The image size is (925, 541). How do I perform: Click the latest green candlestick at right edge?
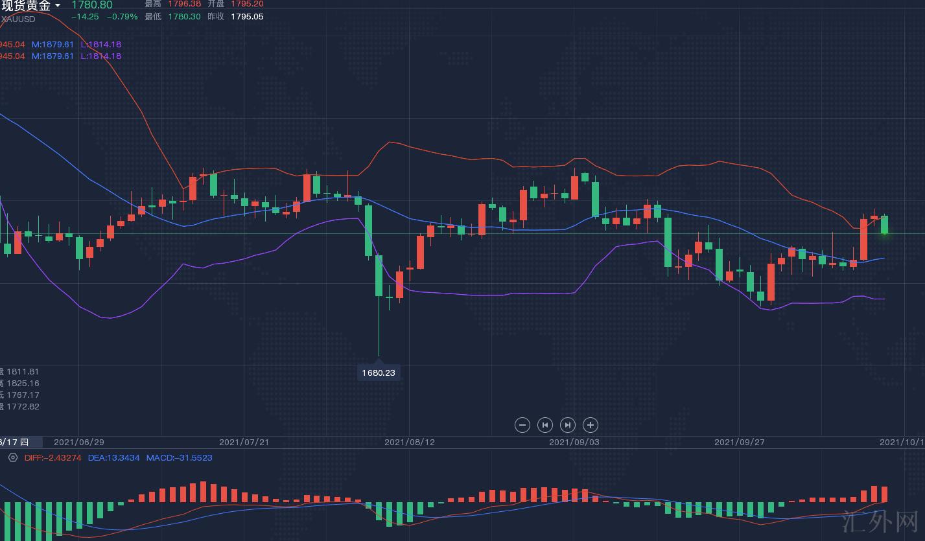884,224
